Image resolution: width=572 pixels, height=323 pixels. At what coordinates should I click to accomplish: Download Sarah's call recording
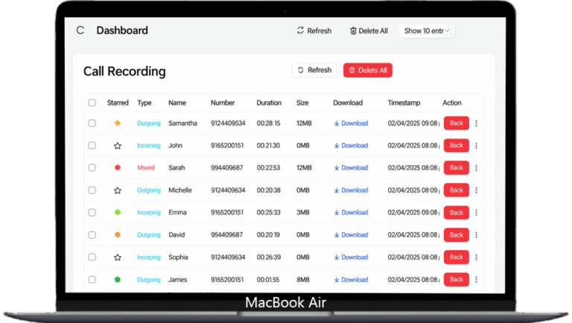(351, 168)
